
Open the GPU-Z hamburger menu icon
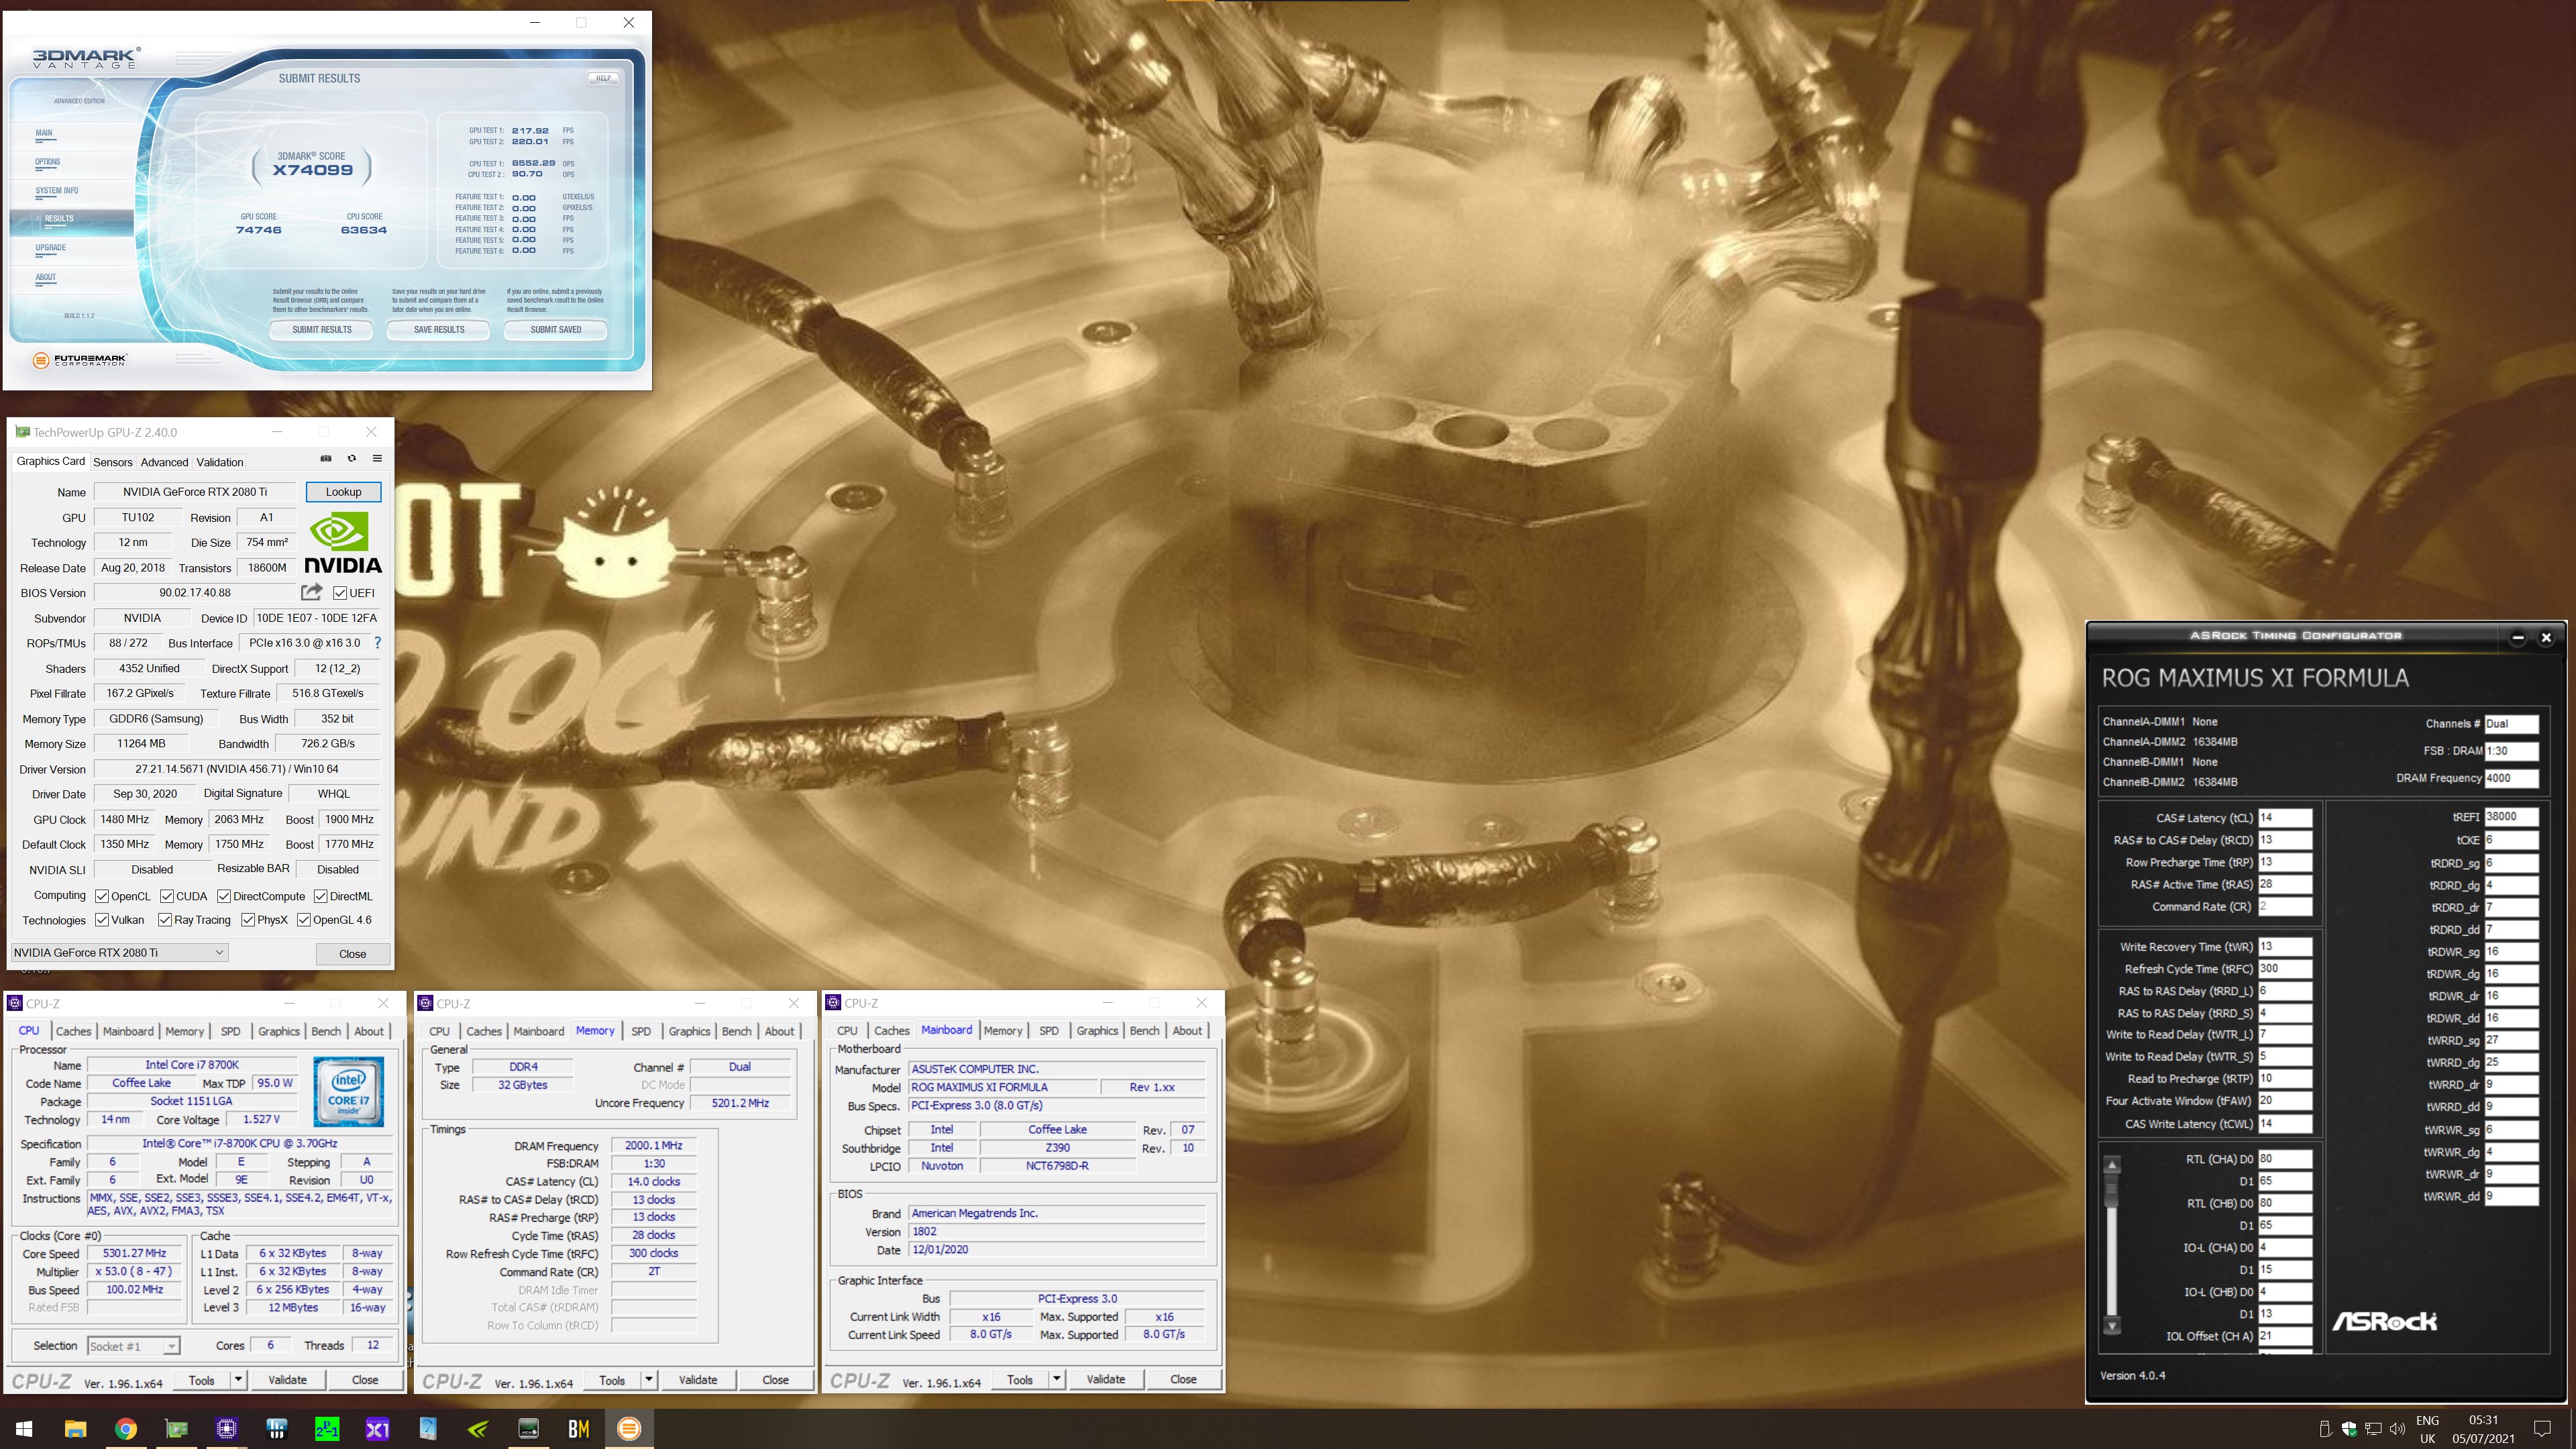tap(377, 459)
